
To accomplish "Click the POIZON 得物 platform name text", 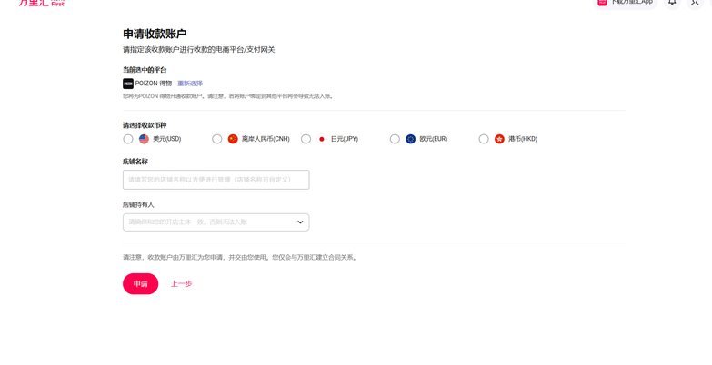I will pos(154,84).
